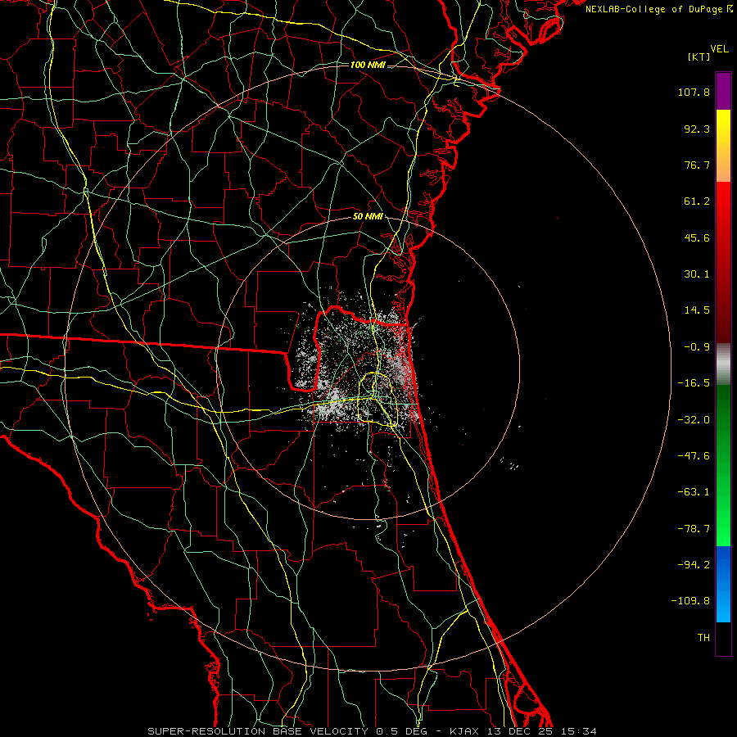Click the 50 NMI range ring label

[x=368, y=216]
